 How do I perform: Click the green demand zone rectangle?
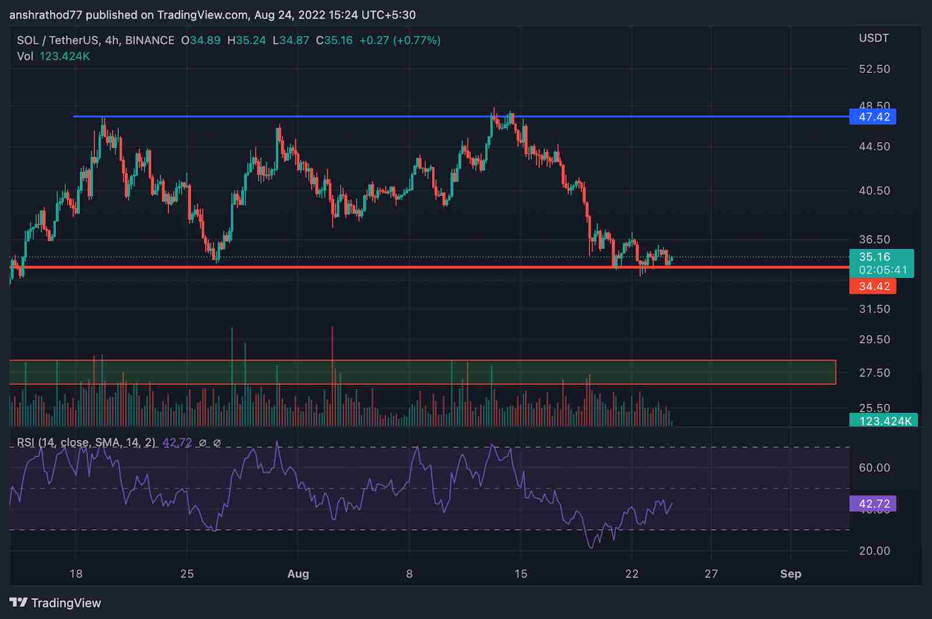point(422,372)
